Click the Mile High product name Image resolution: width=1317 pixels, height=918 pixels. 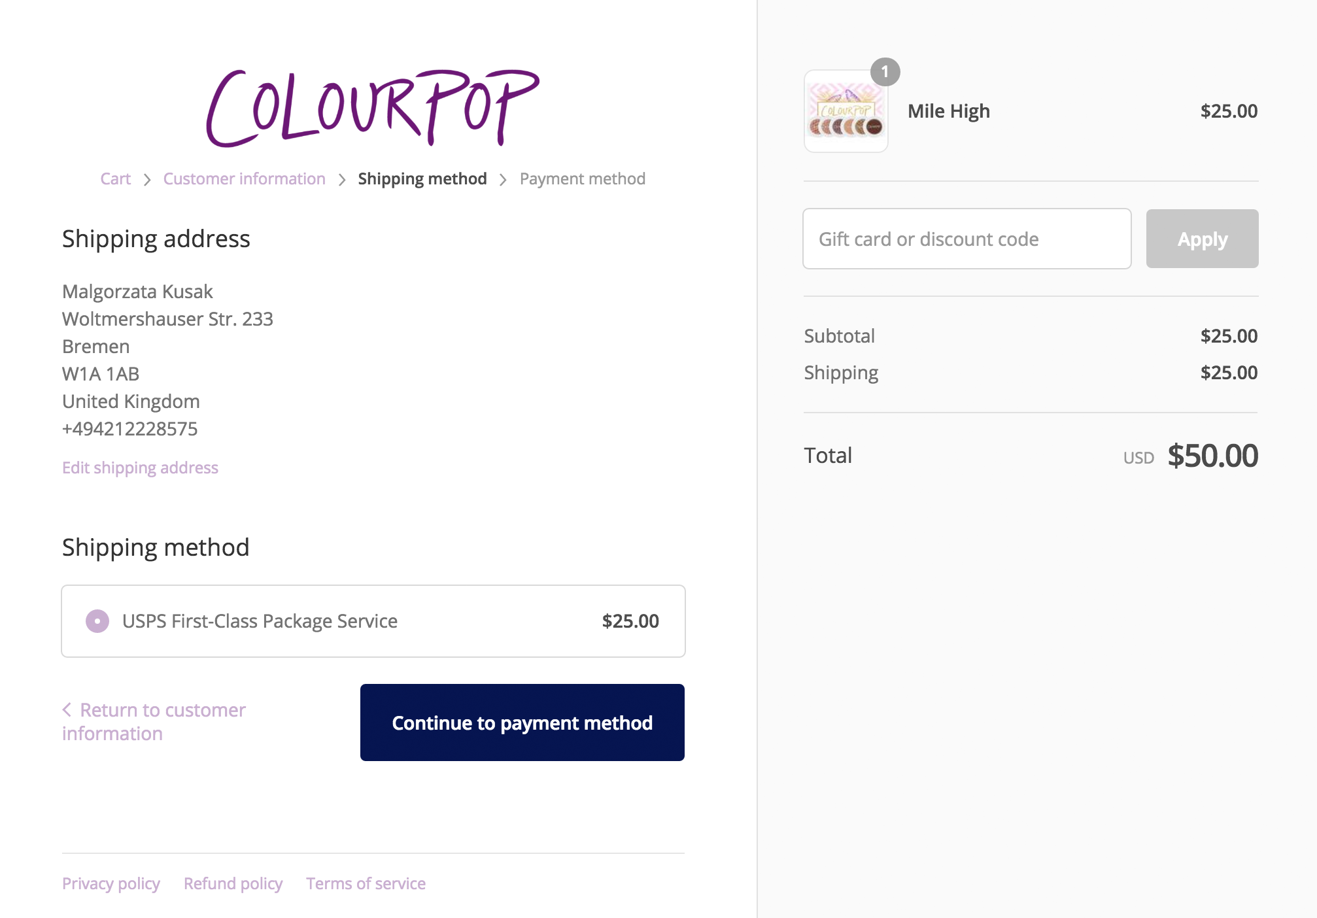coord(949,110)
